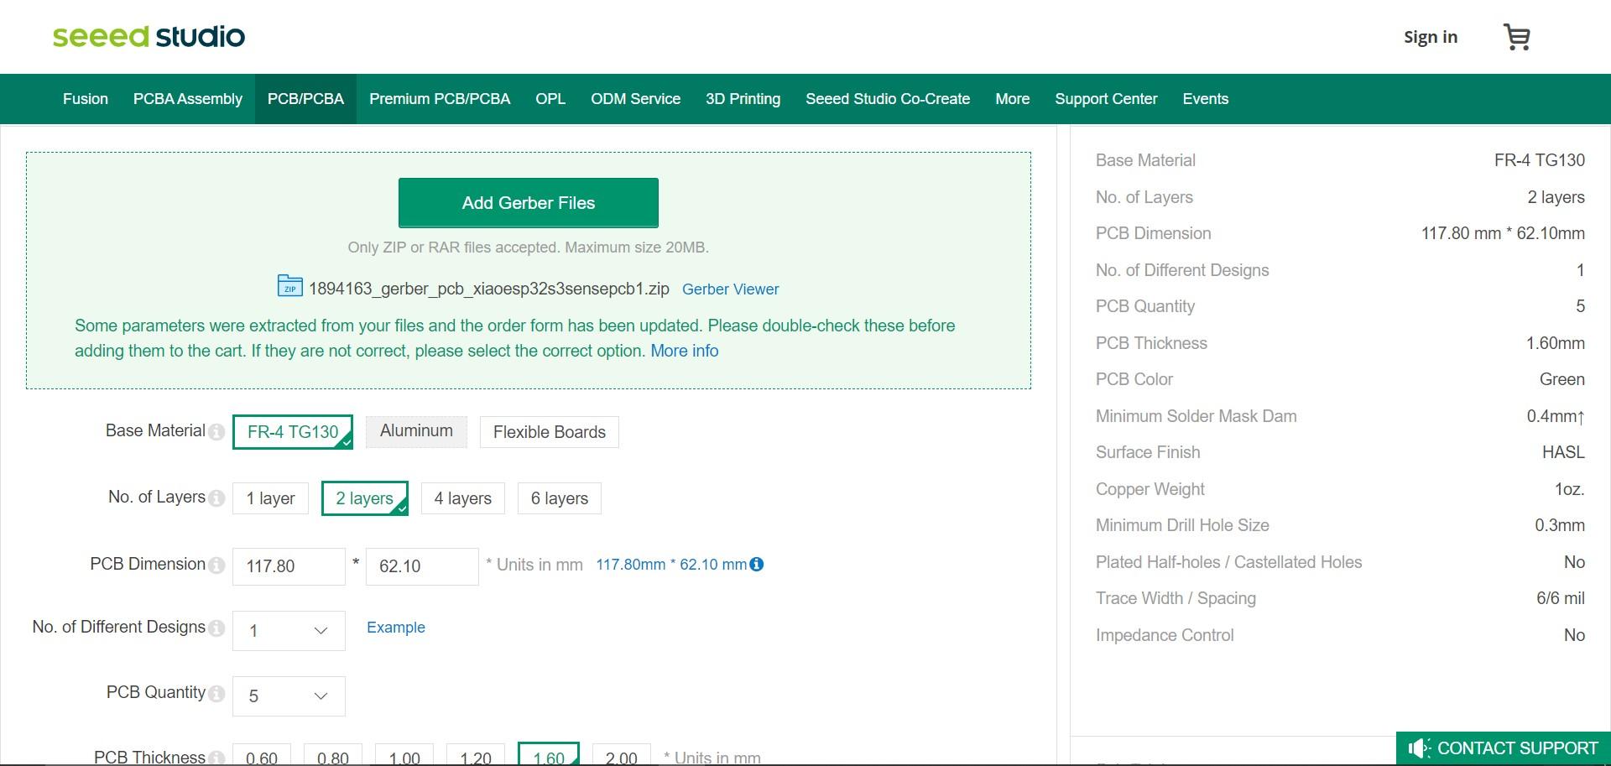
Task: Open PCB Dimension info icon
Action: pos(216,565)
